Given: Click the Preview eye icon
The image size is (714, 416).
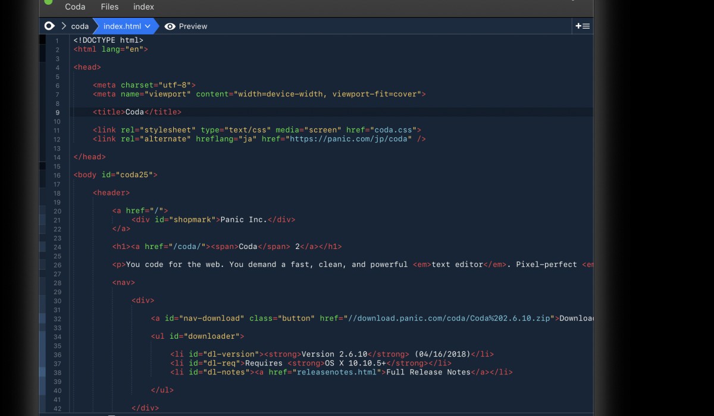Looking at the screenshot, I should [x=170, y=26].
